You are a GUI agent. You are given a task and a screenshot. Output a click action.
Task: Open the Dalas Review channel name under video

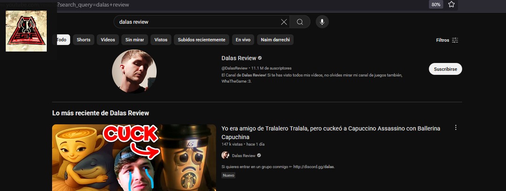(x=244, y=156)
